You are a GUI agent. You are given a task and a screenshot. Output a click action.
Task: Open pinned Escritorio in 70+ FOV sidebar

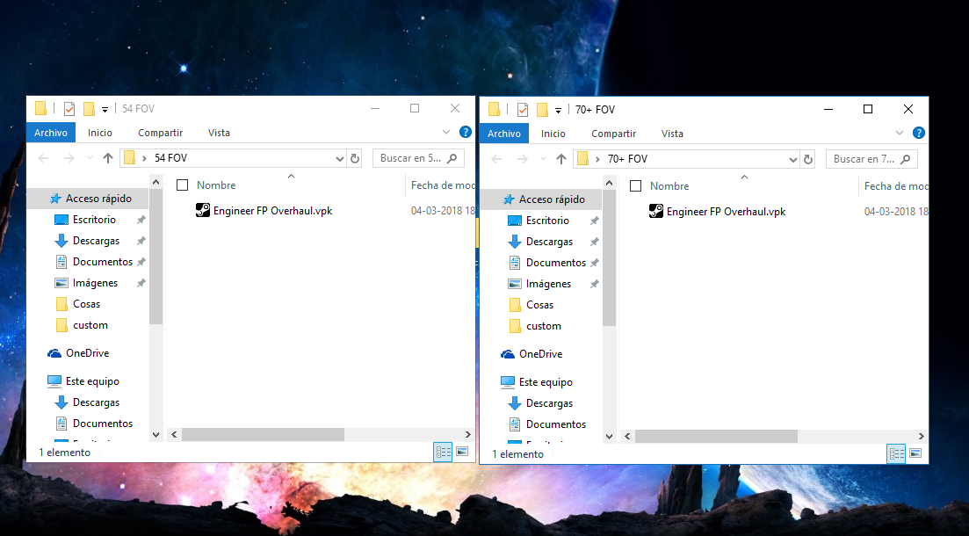(x=547, y=220)
